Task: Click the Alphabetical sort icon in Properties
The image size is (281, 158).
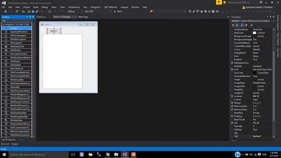Action: pos(237,25)
